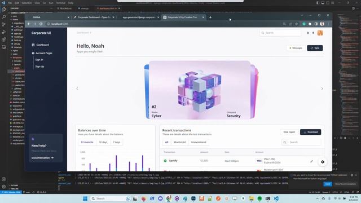Click the Windows taskbar search box

pyautogui.click(x=110, y=198)
